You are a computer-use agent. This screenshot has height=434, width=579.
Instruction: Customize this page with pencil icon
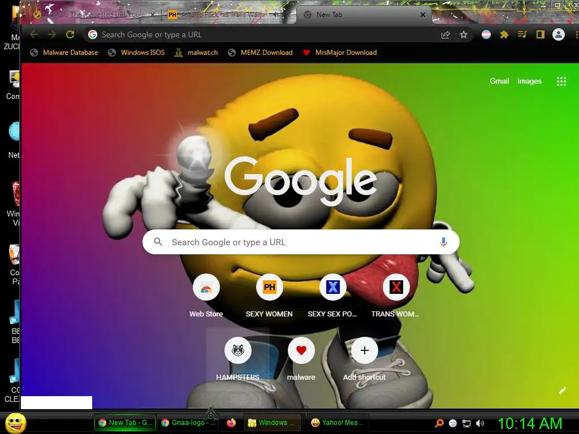pos(562,391)
